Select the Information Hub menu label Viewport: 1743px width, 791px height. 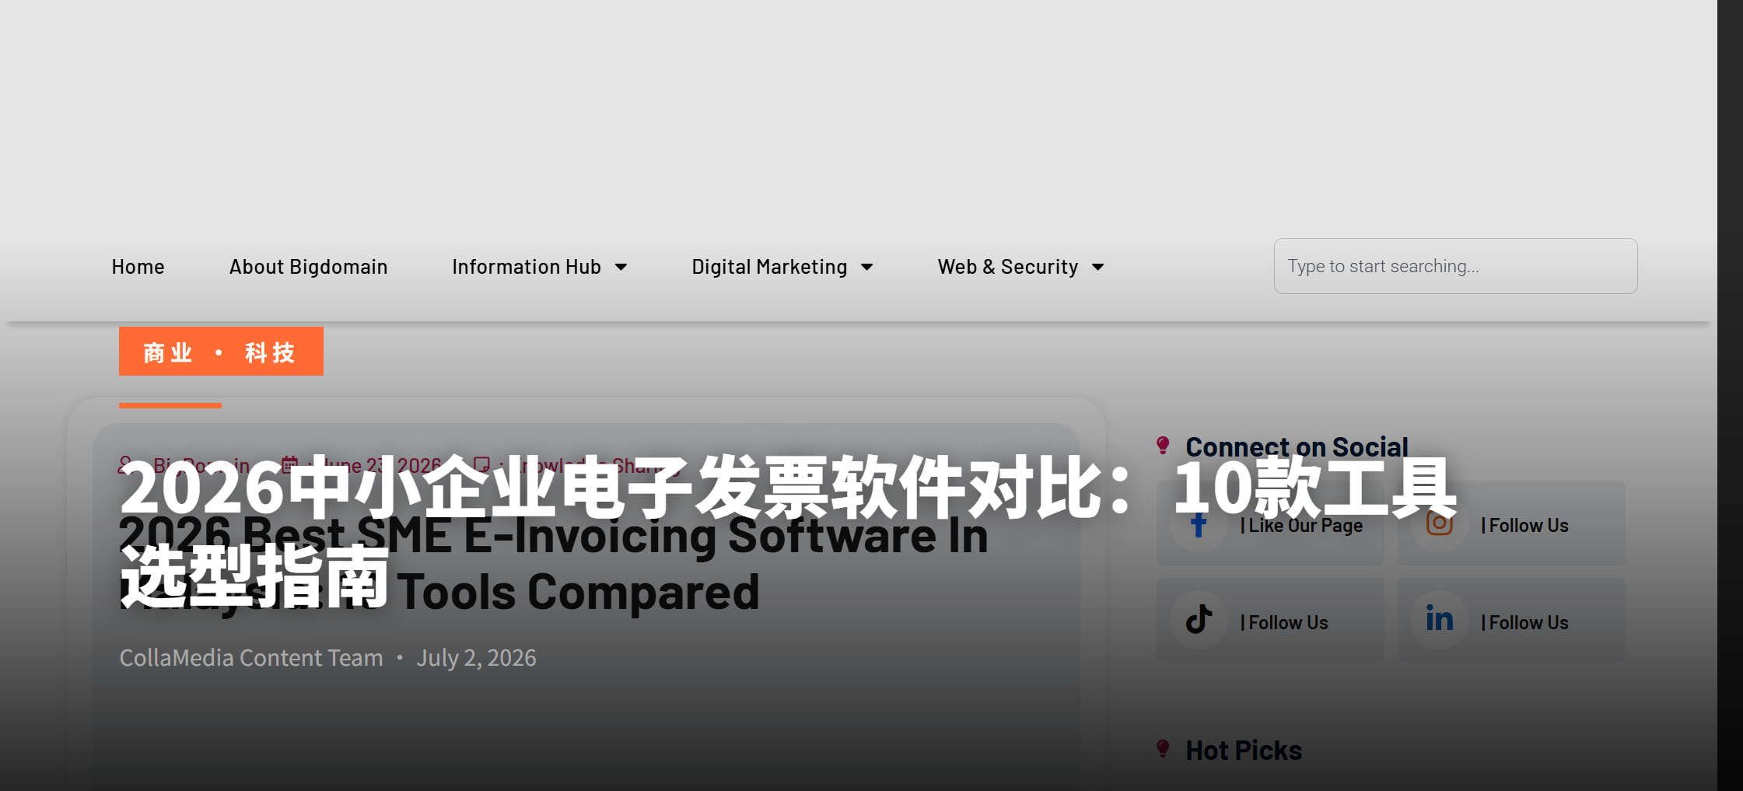tap(526, 267)
